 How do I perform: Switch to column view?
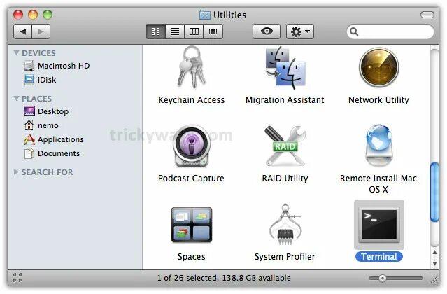(194, 31)
